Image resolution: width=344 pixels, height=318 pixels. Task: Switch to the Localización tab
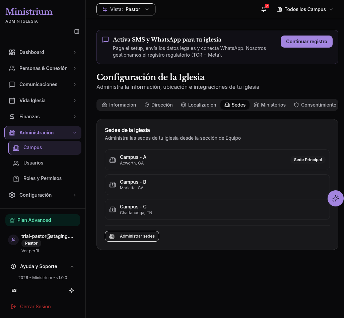tap(199, 105)
